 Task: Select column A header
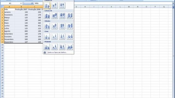pyautogui.click(x=9, y=7)
